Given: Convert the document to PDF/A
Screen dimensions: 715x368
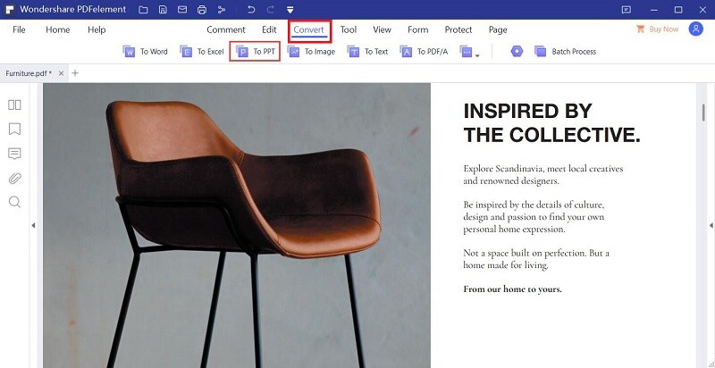Looking at the screenshot, I should [425, 52].
